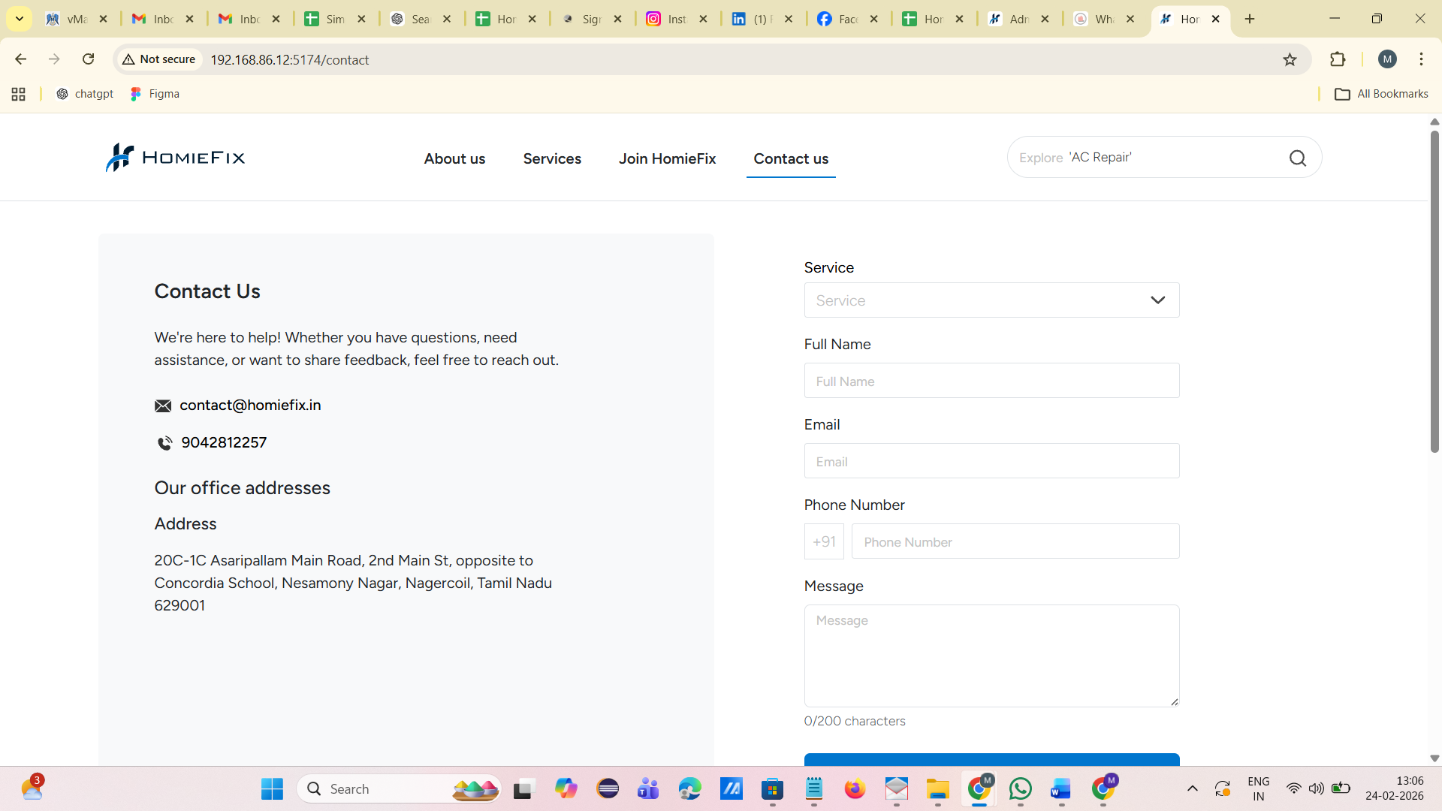Go to About us page
This screenshot has height=811, width=1442.
pyautogui.click(x=454, y=158)
